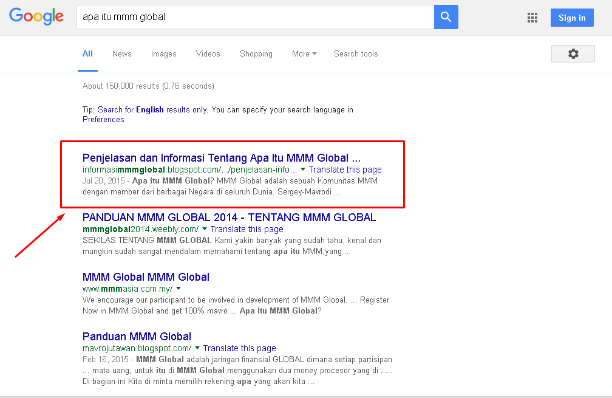Expand dropdown arrow beside mavrojutawan.blogspot.com URL
This screenshot has height=398, width=612.
(x=197, y=348)
